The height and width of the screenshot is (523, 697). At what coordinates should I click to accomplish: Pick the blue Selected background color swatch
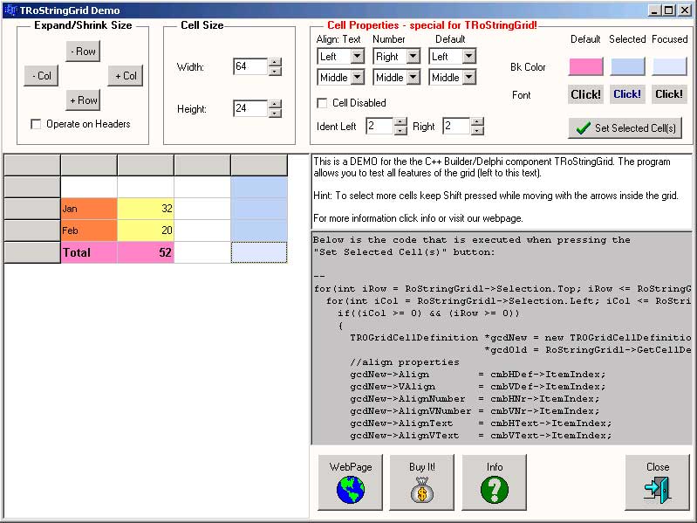628,66
